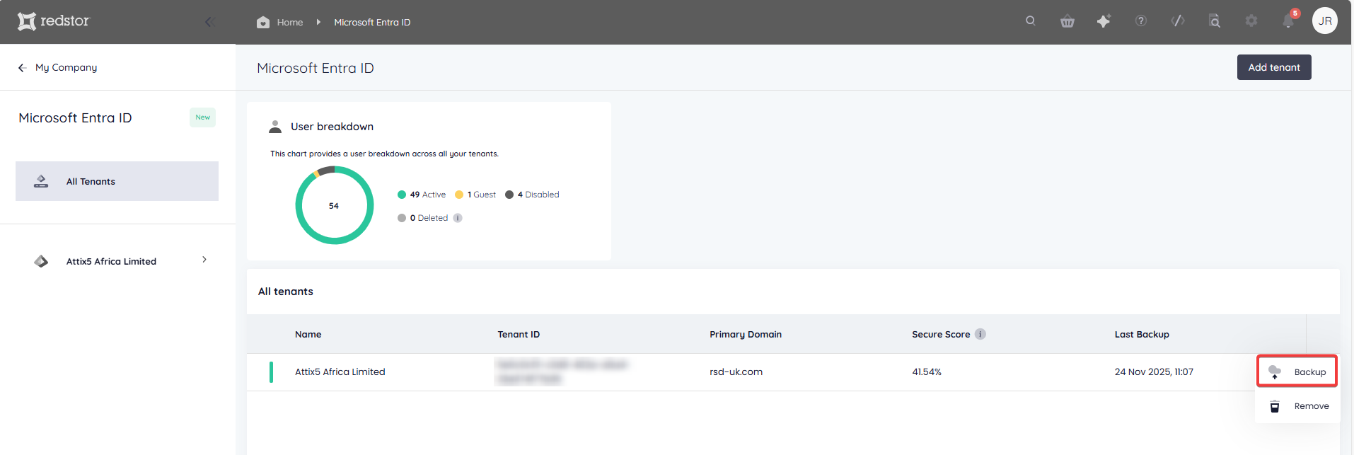This screenshot has width=1354, height=455.
Task: Click the Primary Domain column header
Action: 746,335
